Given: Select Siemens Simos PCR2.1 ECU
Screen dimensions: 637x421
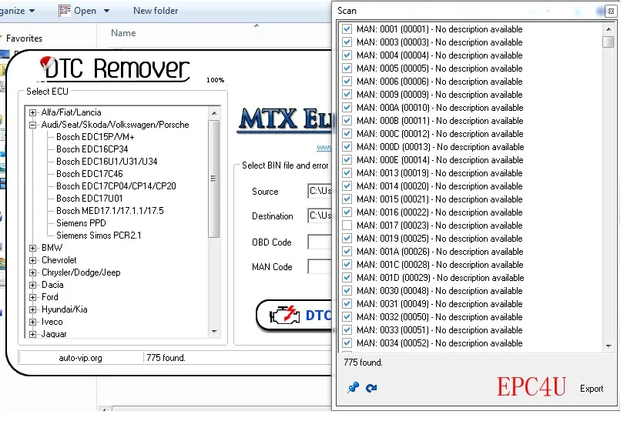Looking at the screenshot, I should click(x=99, y=235).
